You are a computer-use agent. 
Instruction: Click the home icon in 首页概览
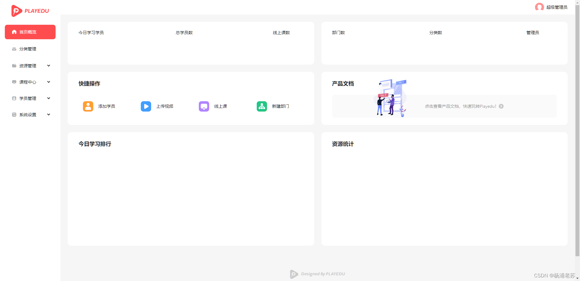tap(14, 32)
